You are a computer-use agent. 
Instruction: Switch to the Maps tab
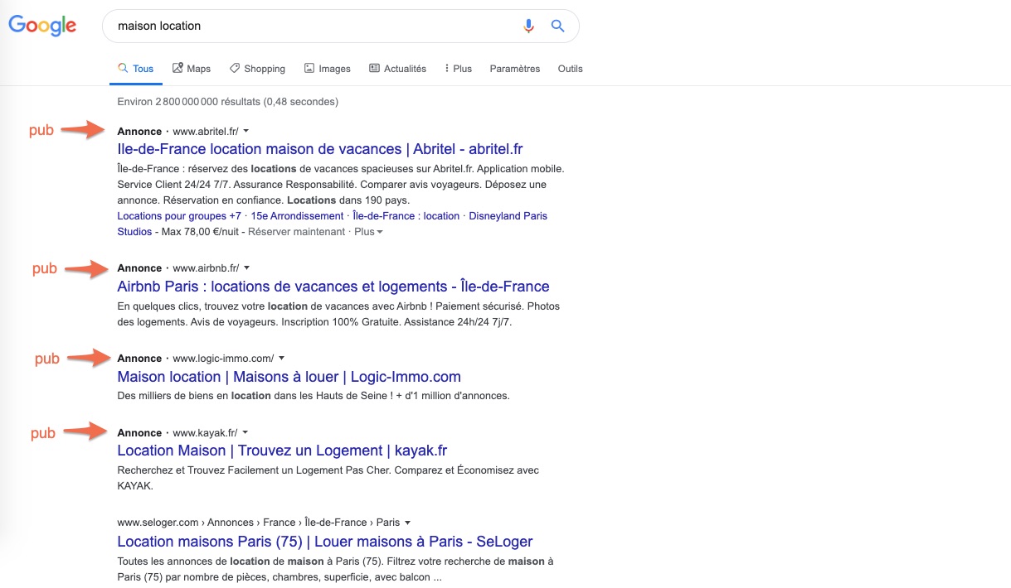click(x=192, y=69)
